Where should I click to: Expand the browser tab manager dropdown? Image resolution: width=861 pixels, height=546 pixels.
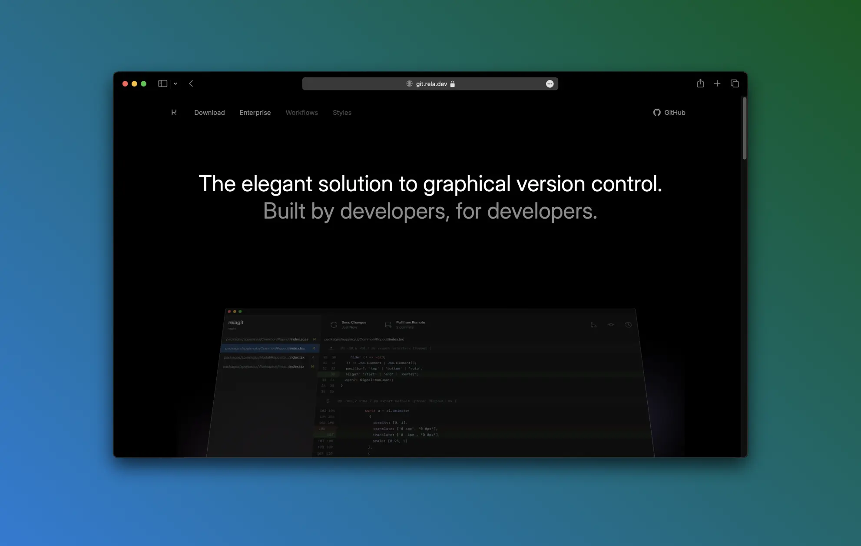(175, 83)
